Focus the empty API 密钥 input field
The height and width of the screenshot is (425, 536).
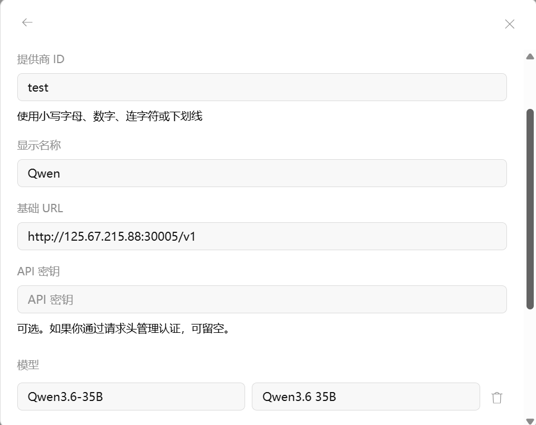click(x=262, y=299)
